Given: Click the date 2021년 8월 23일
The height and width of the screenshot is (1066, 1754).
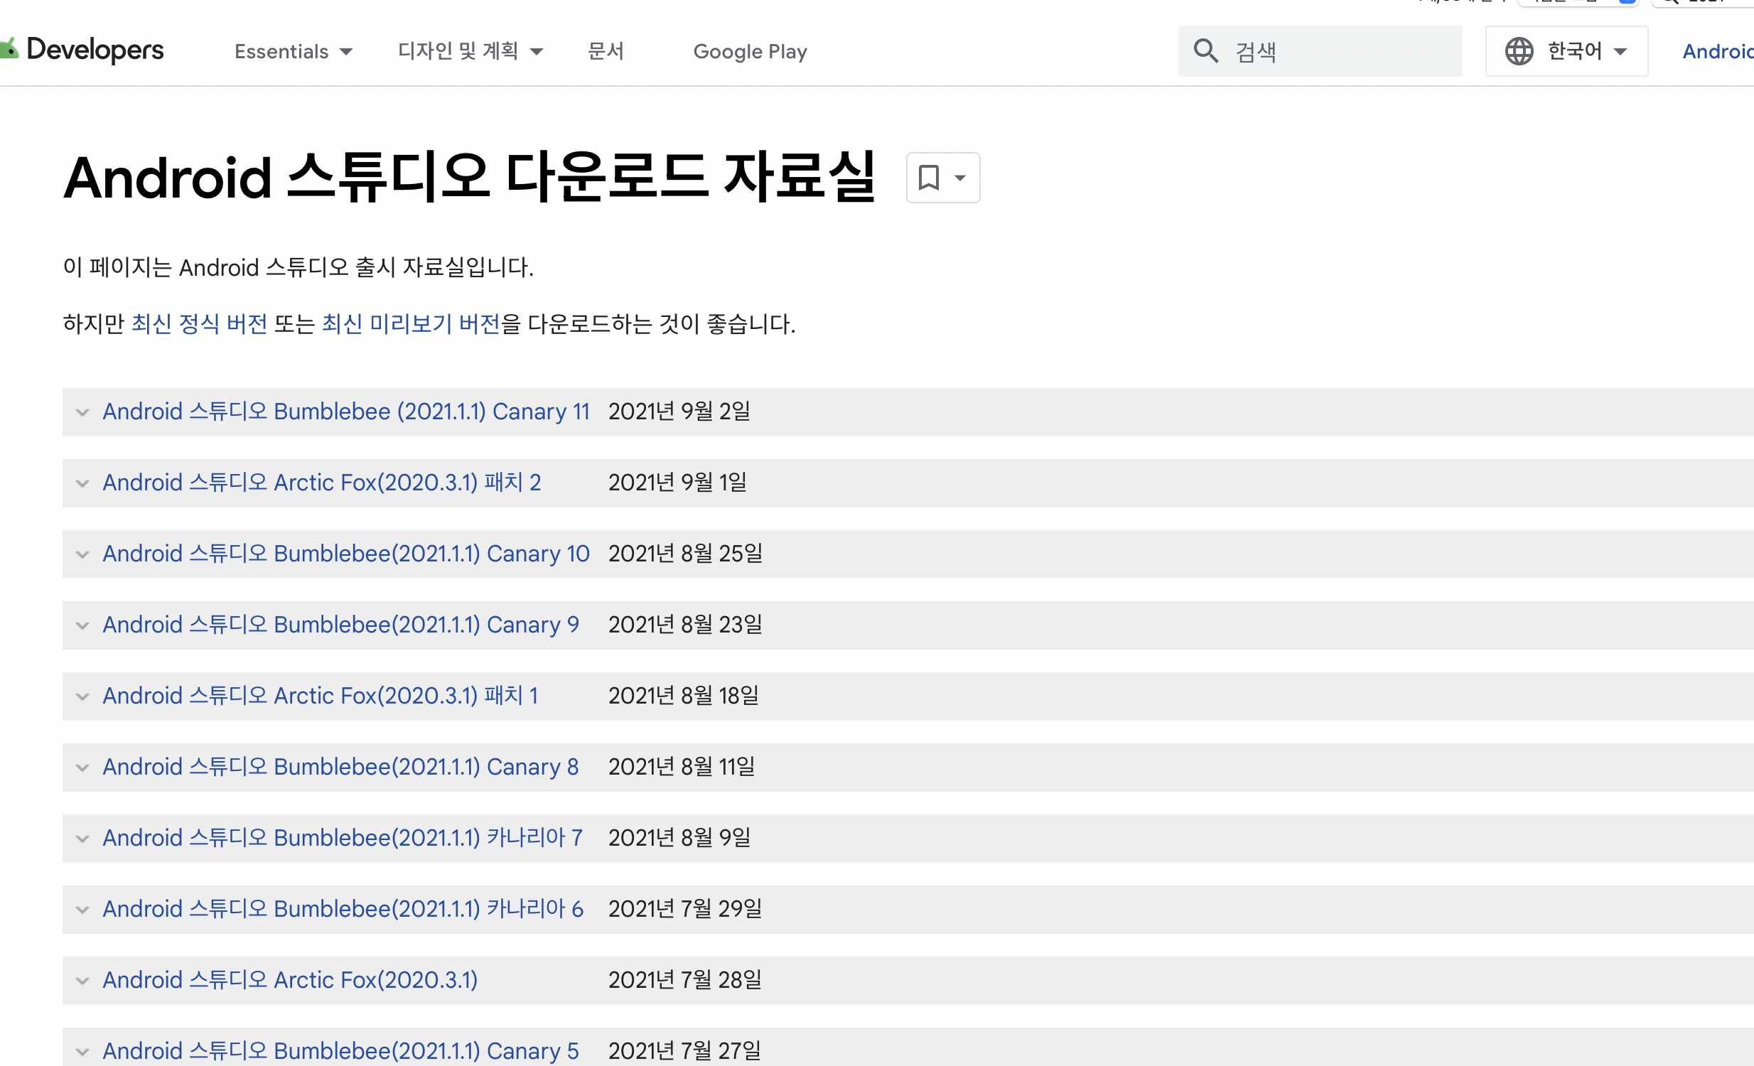Looking at the screenshot, I should 686,625.
